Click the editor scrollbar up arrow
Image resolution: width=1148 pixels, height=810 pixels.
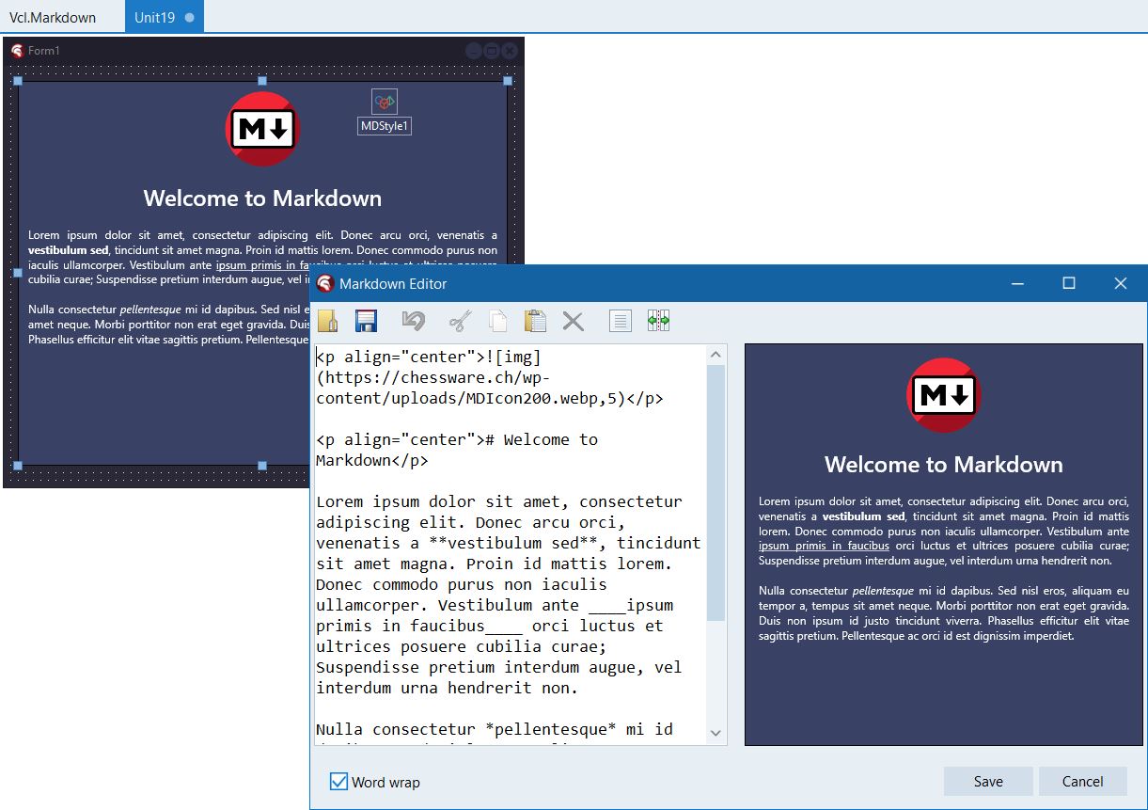click(716, 355)
